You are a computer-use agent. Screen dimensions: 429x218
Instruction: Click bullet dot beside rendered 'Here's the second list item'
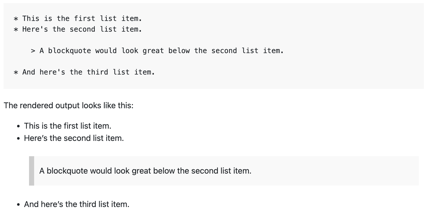pyautogui.click(x=18, y=139)
